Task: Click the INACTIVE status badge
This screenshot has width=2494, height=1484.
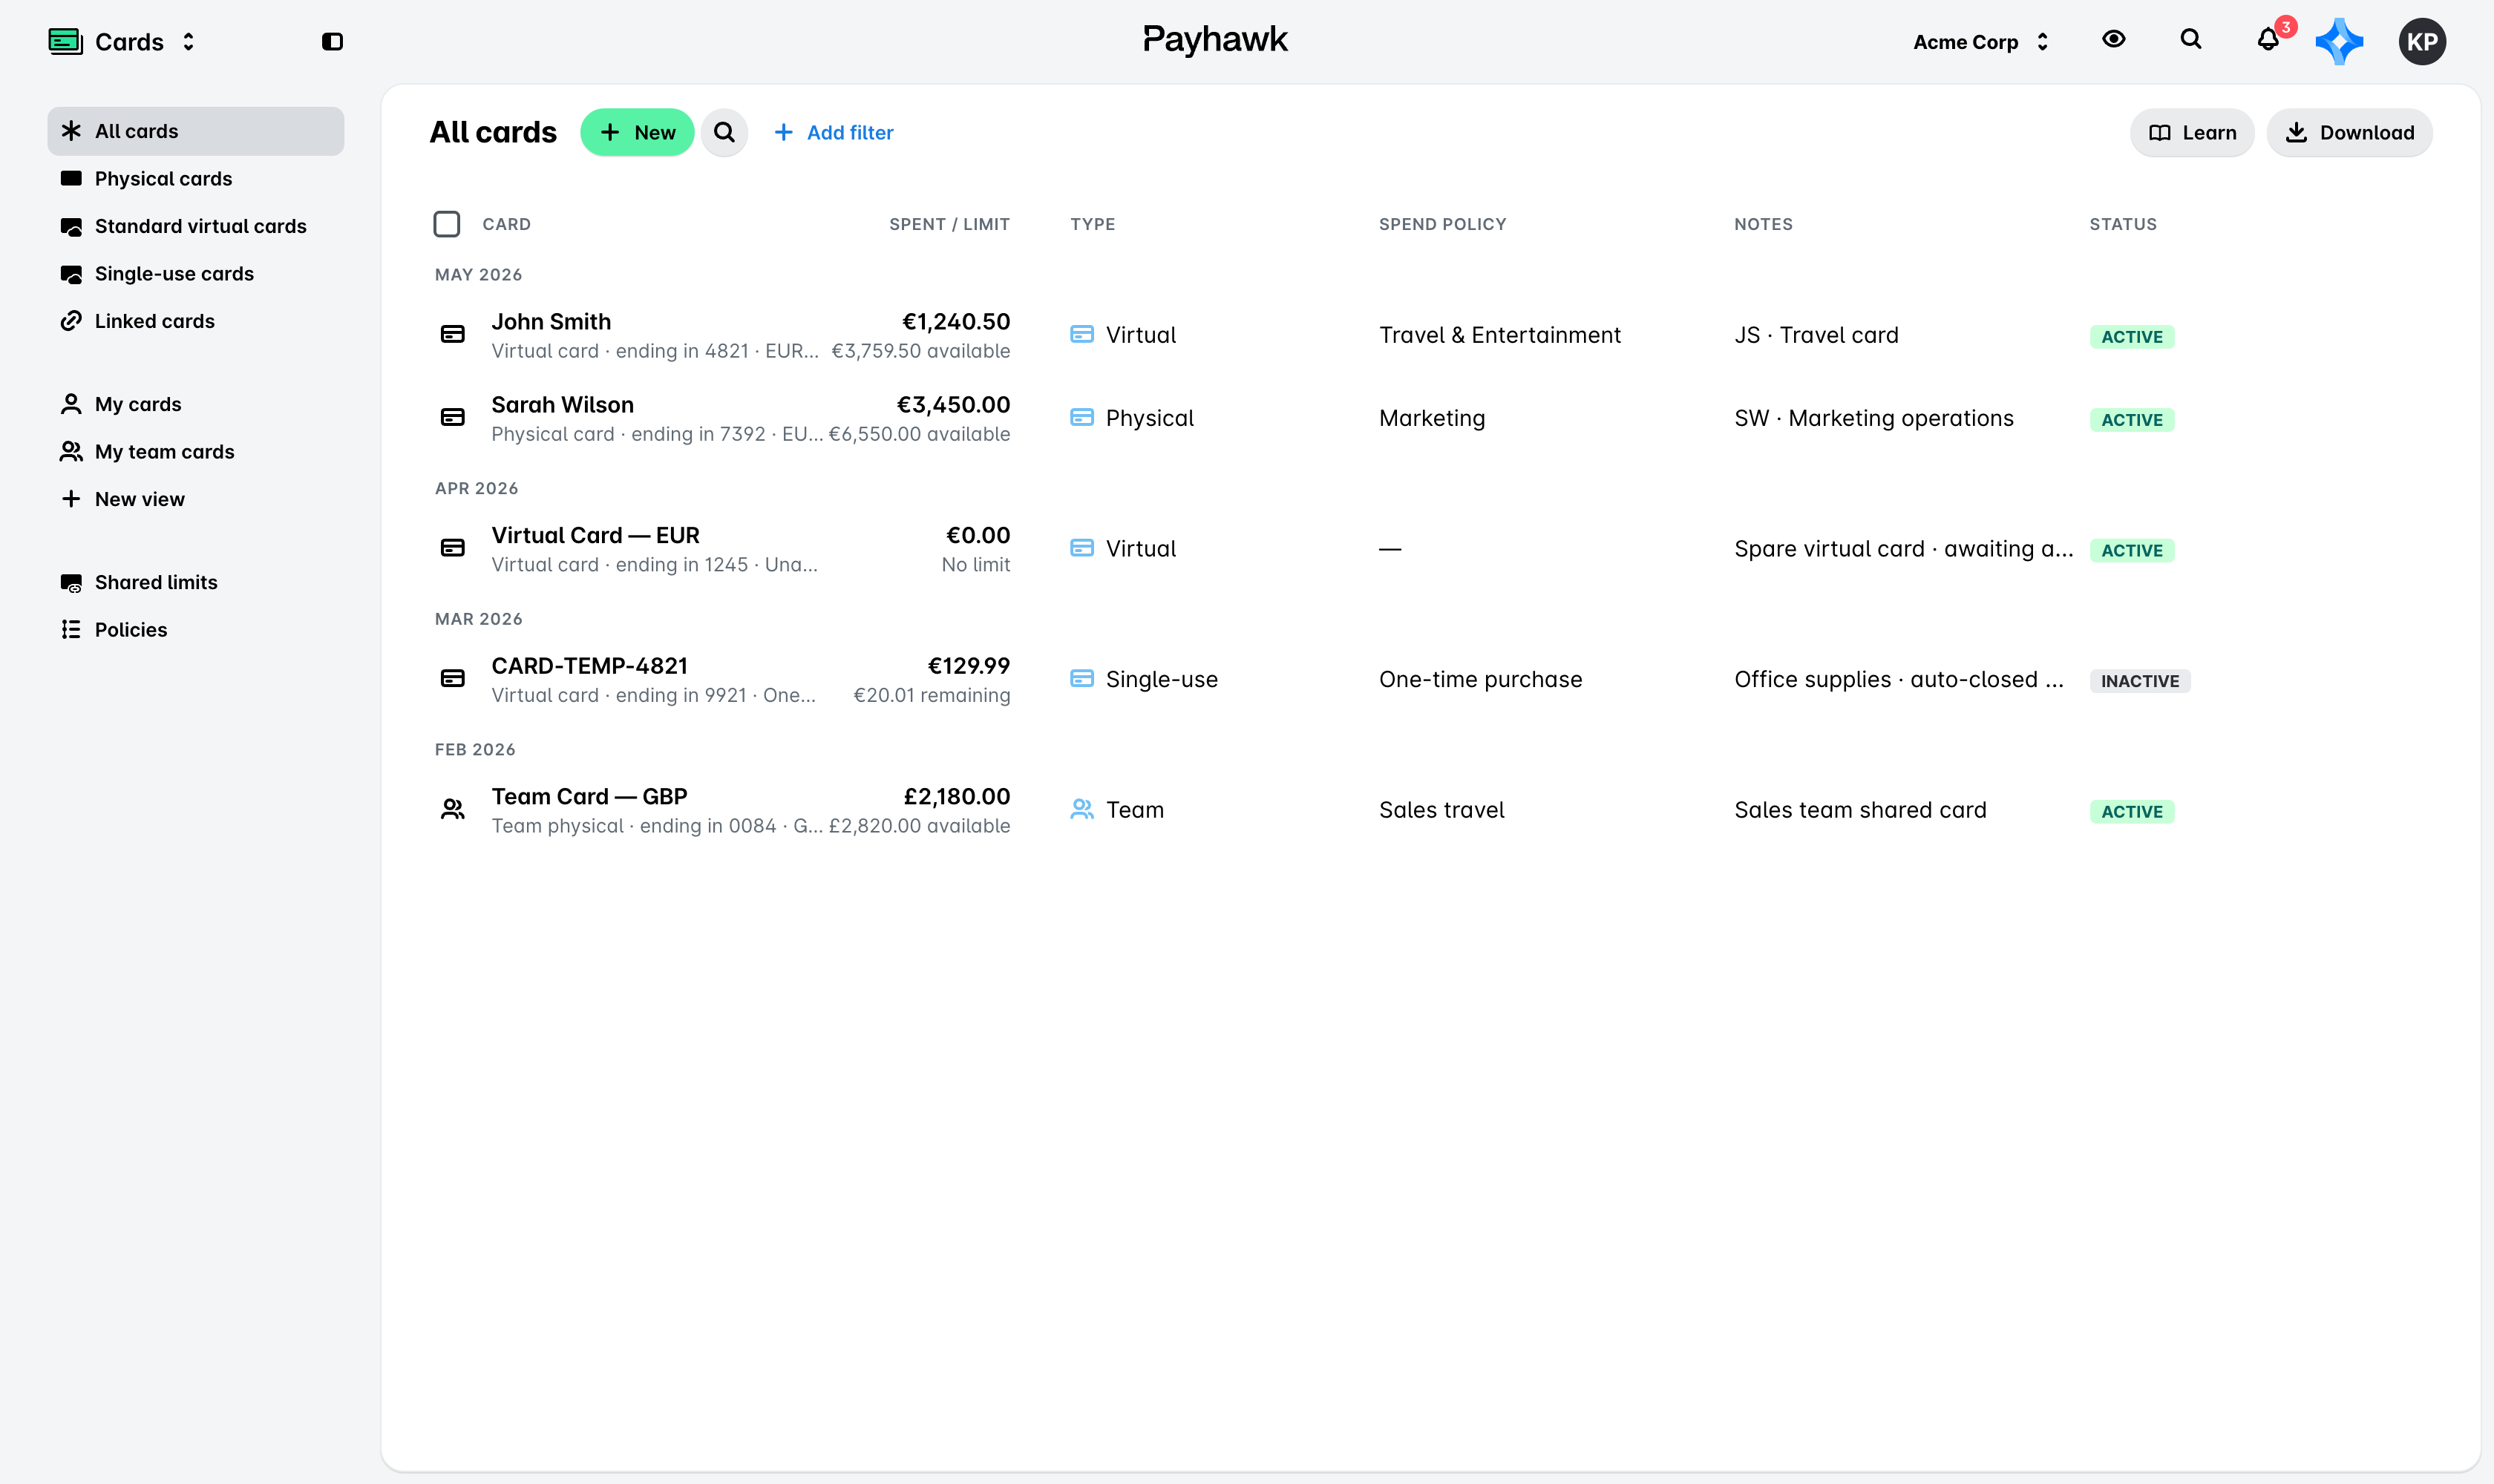Action: point(2139,682)
